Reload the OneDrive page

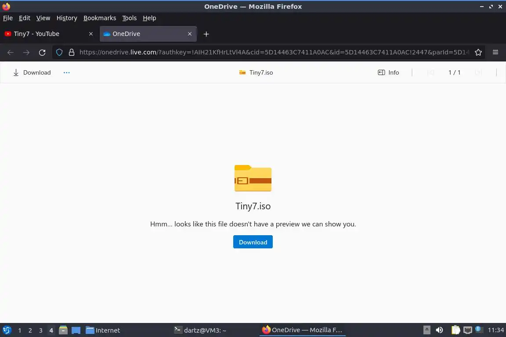(x=42, y=53)
